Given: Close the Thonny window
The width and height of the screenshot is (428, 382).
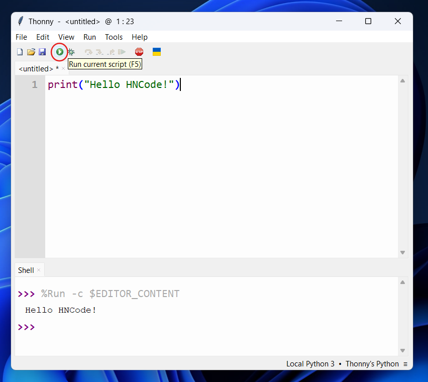Looking at the screenshot, I should click(x=398, y=21).
